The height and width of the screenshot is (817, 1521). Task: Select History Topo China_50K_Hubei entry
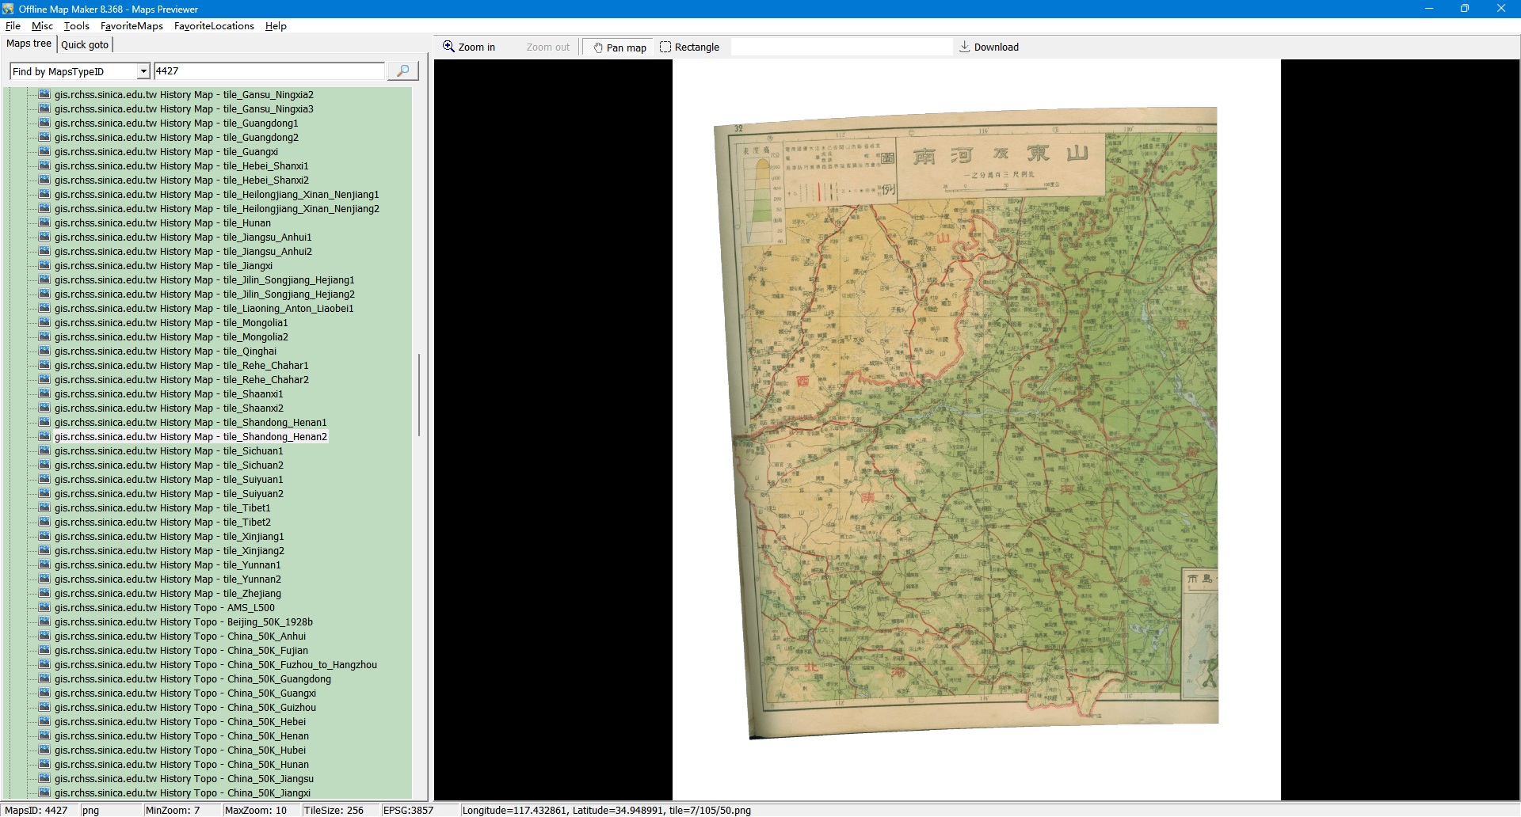pyautogui.click(x=180, y=750)
